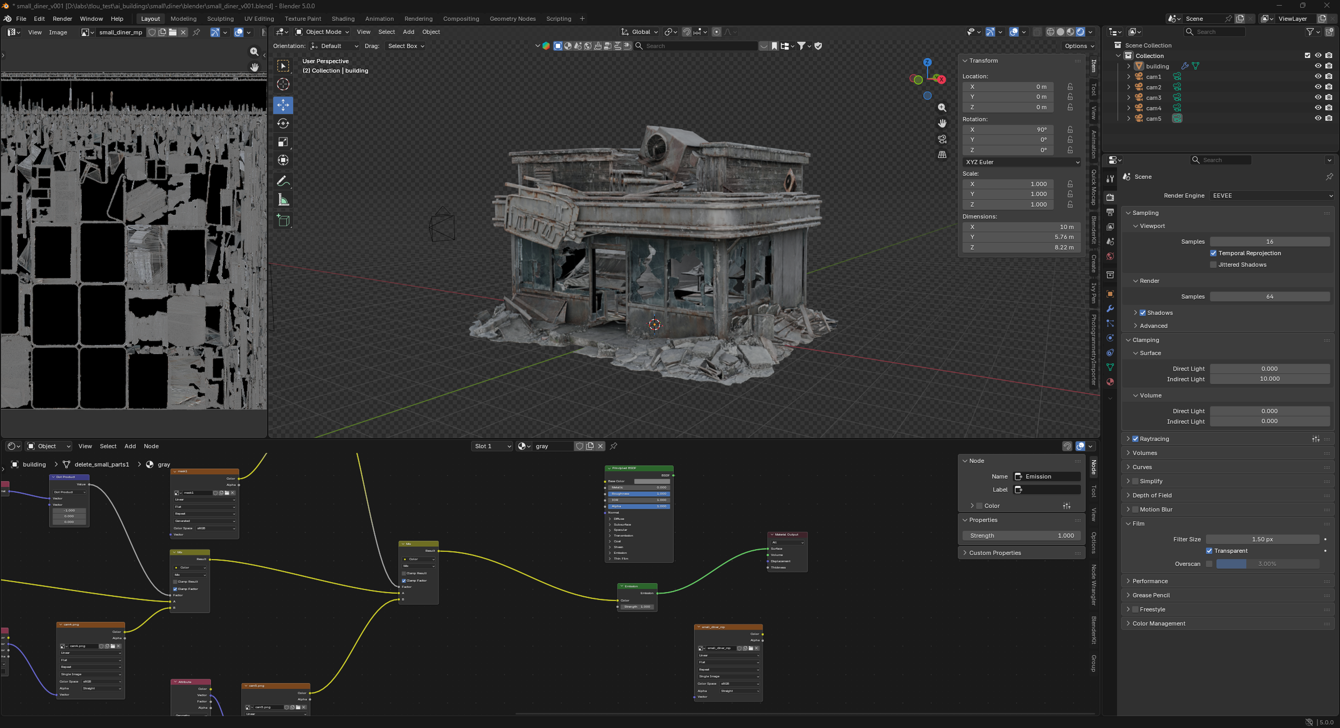Expand the Depth of Field panel
The image size is (1340, 728).
pyautogui.click(x=1152, y=496)
